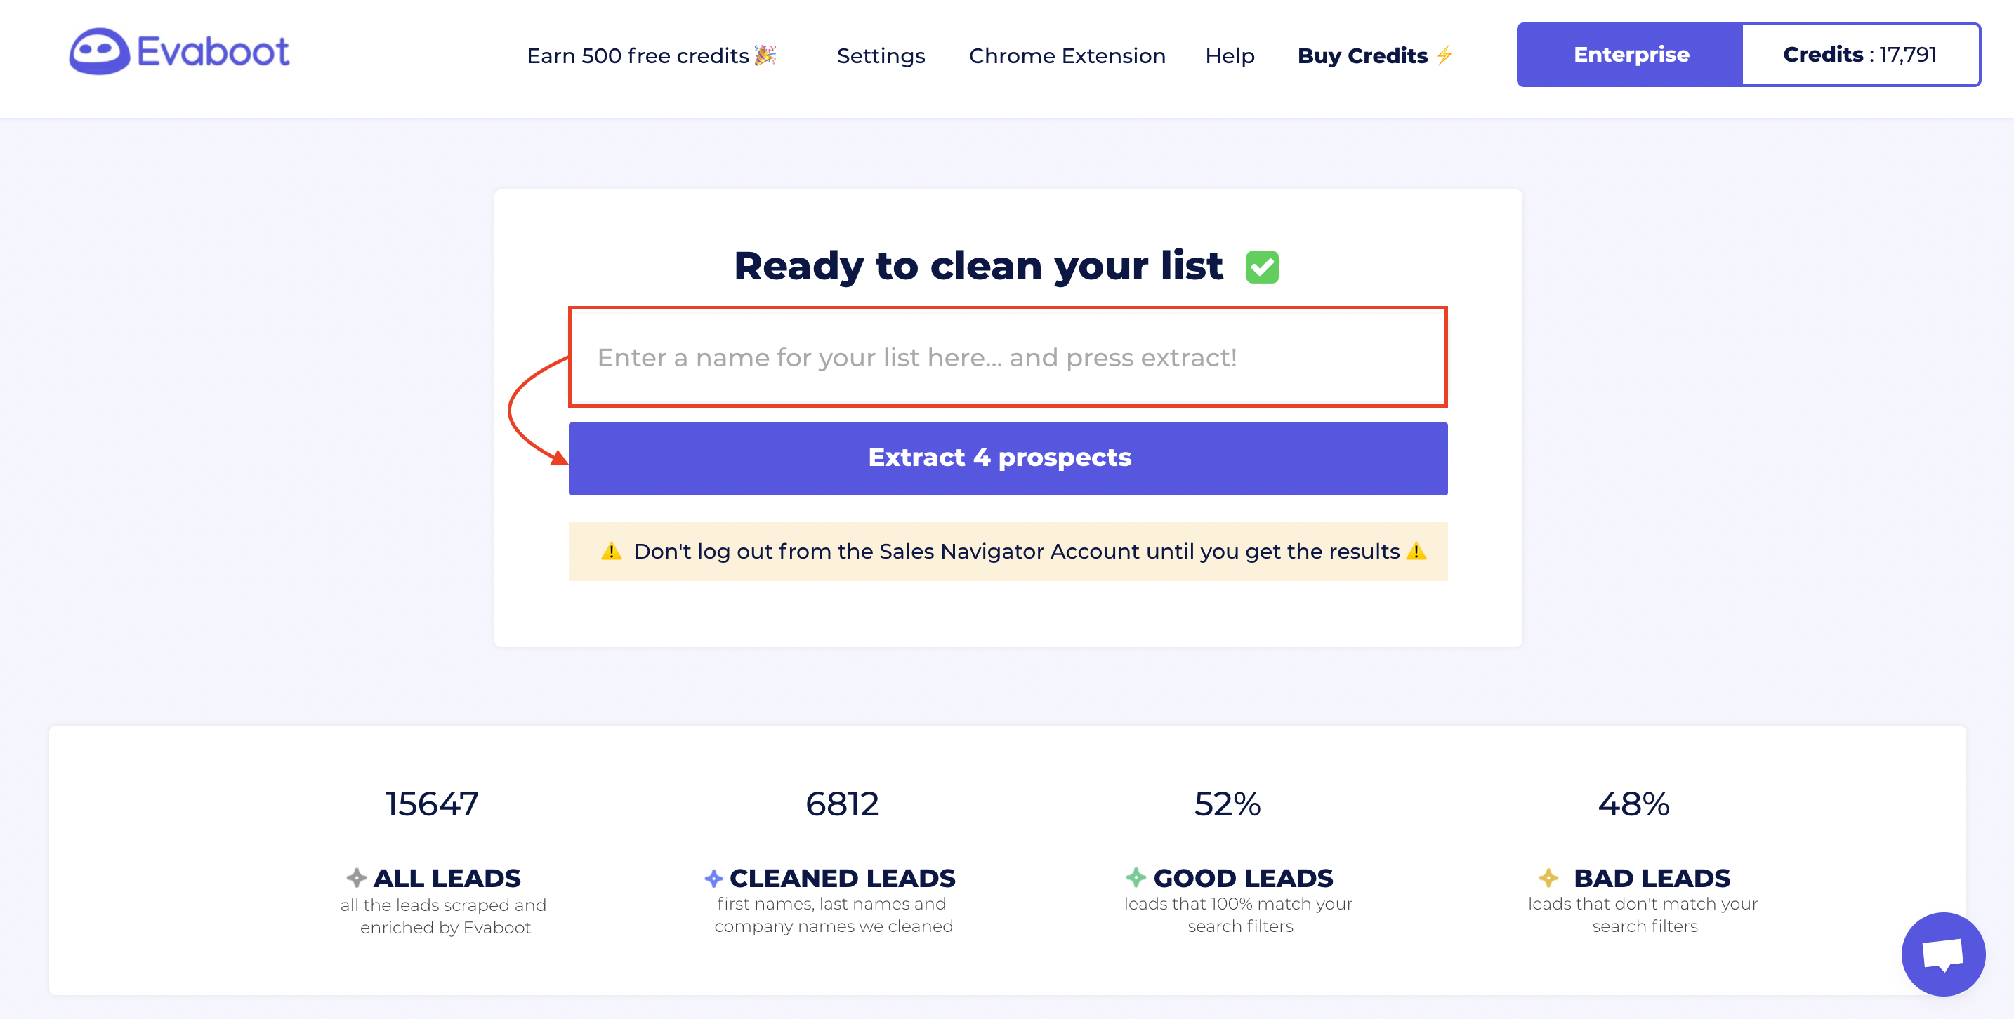The height and width of the screenshot is (1019, 2014).
Task: Click the Extract 4 prospects button
Action: [x=1008, y=458]
